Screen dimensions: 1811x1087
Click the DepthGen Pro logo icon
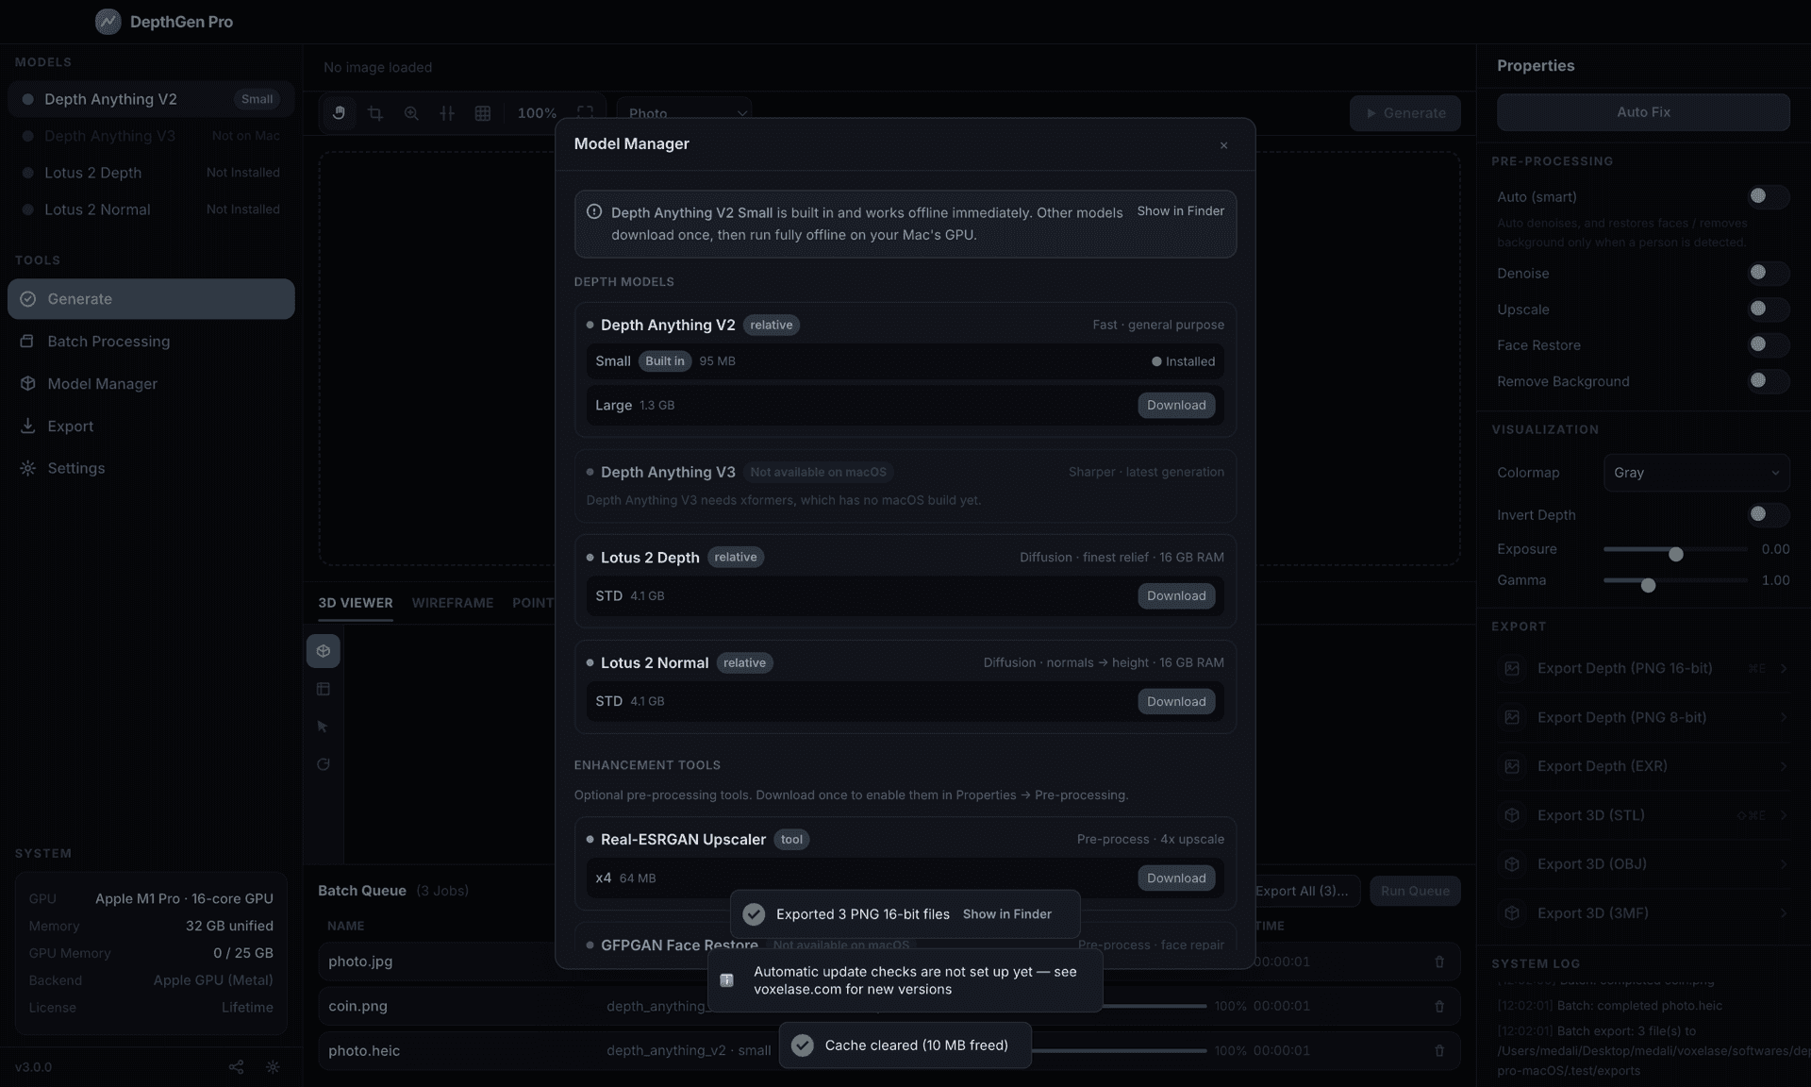pyautogui.click(x=108, y=21)
